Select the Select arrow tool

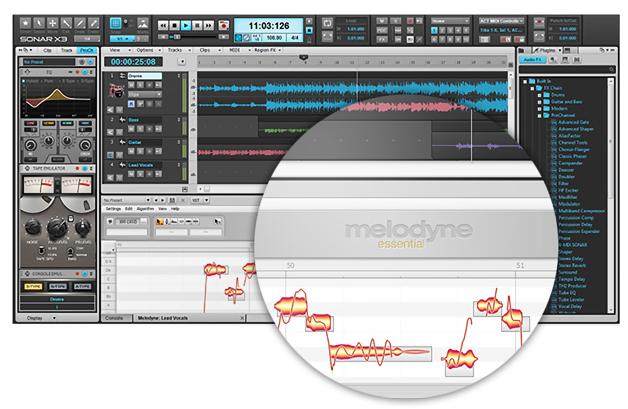tap(39, 23)
